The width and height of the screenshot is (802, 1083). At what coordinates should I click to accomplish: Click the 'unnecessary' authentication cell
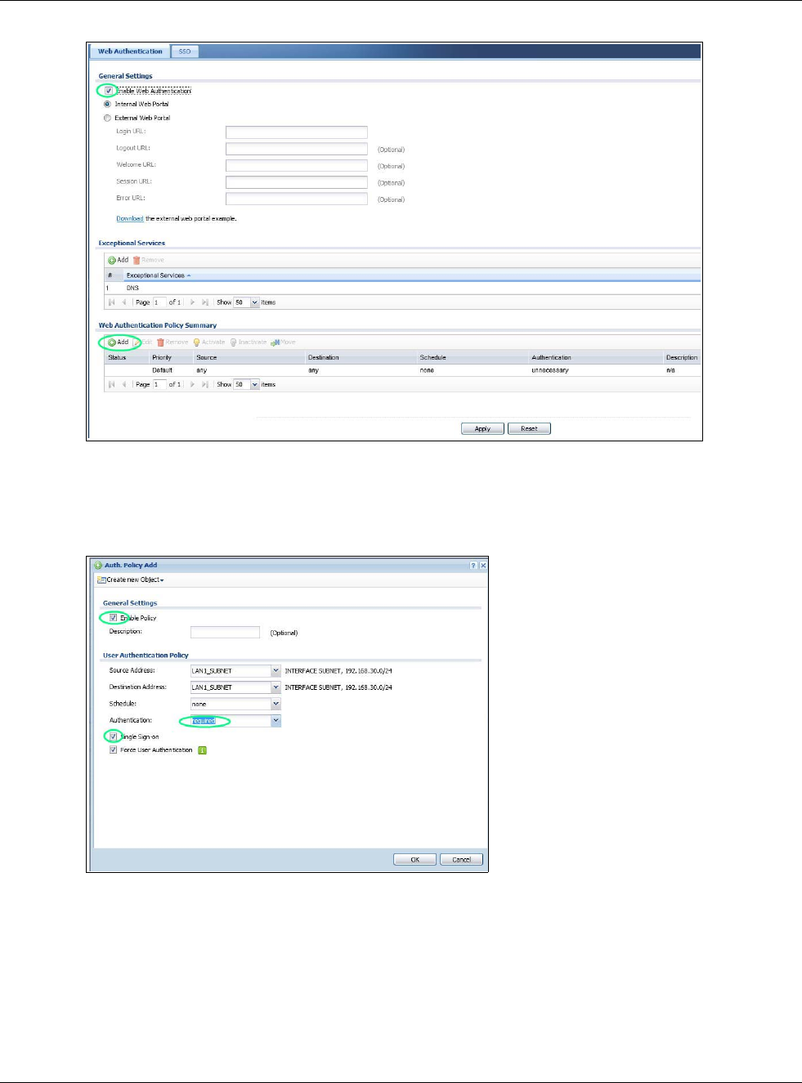[x=550, y=370]
